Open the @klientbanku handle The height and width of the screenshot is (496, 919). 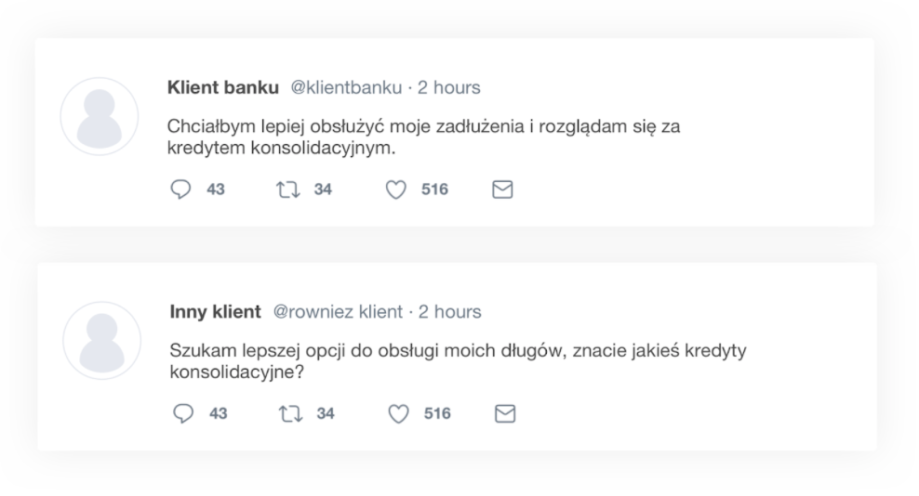click(x=347, y=88)
